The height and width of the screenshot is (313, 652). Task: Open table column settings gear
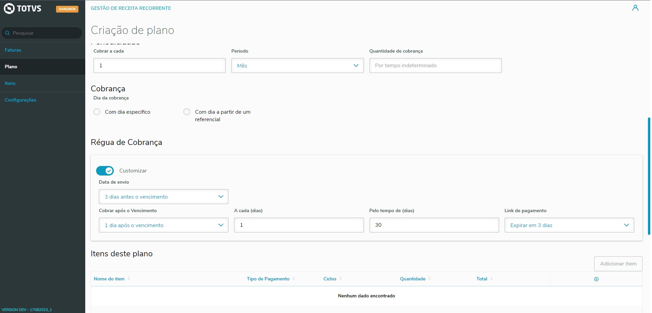(596, 279)
